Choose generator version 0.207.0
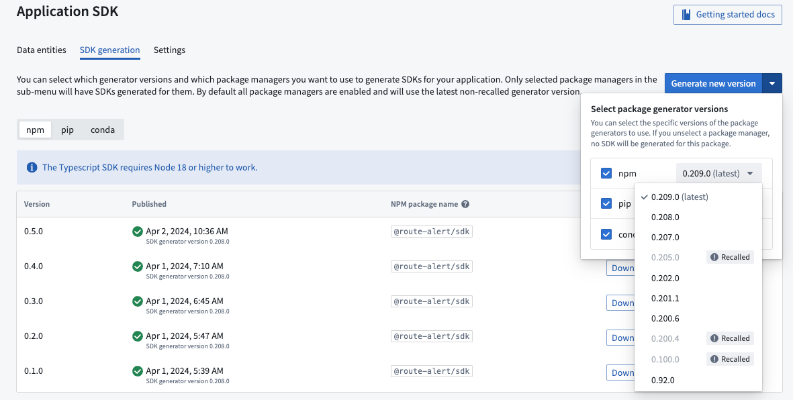The height and width of the screenshot is (400, 793). (698, 238)
